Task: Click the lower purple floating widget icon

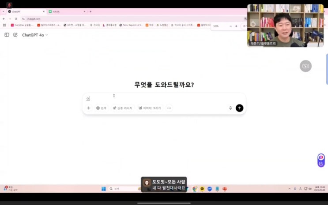Action: 321,164
